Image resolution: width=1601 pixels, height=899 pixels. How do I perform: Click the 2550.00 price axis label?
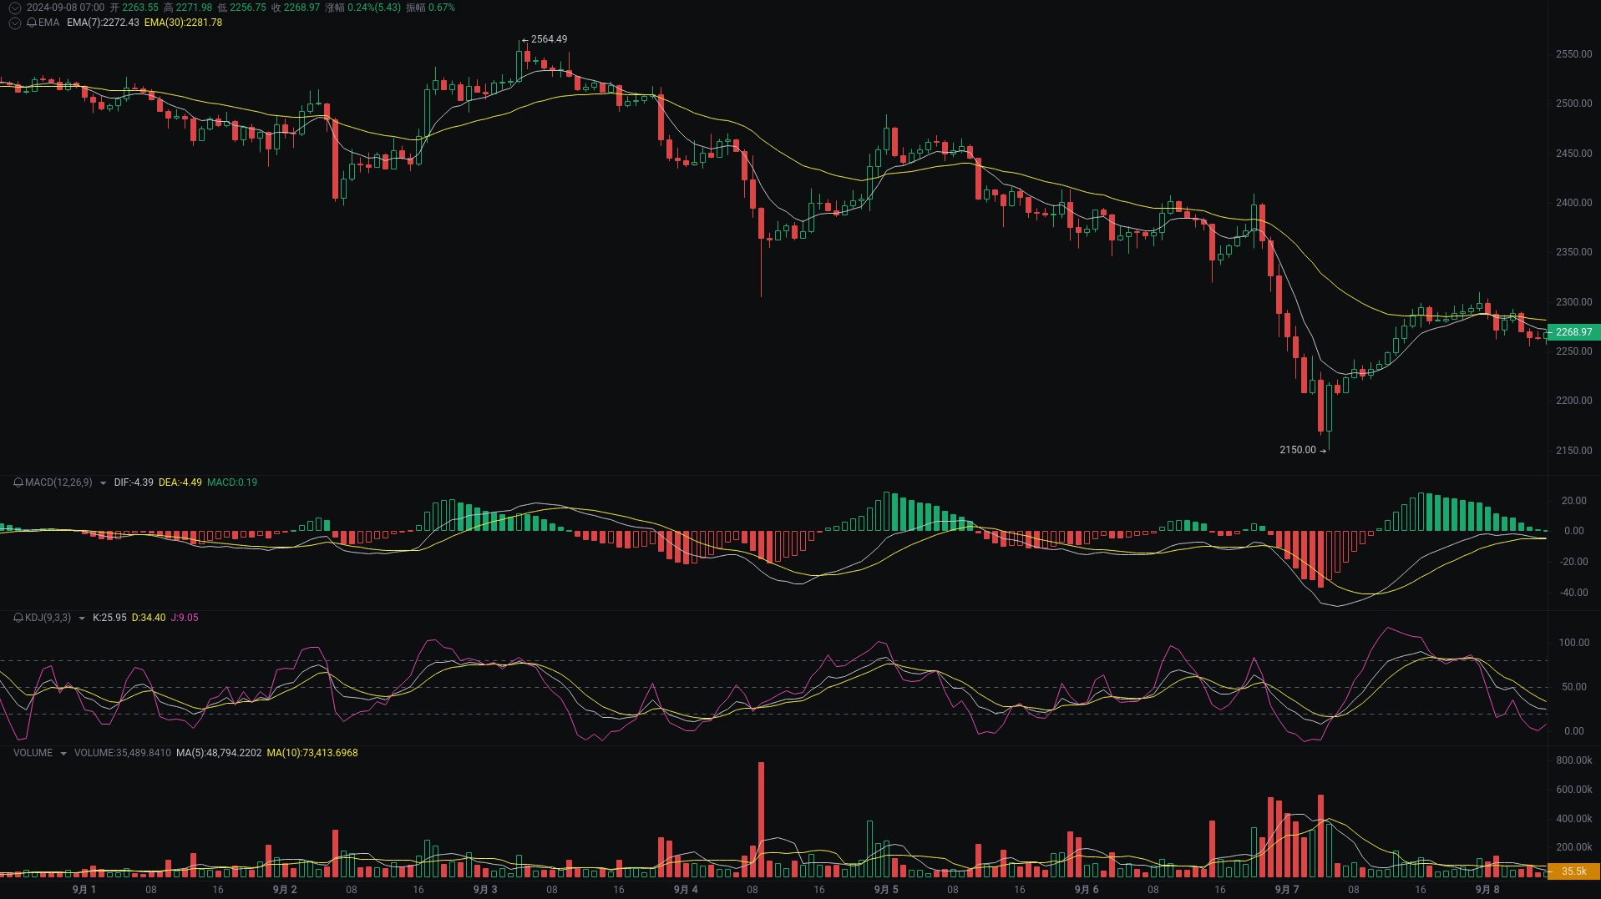point(1573,54)
